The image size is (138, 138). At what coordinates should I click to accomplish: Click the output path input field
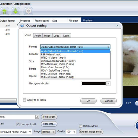click(18, 117)
